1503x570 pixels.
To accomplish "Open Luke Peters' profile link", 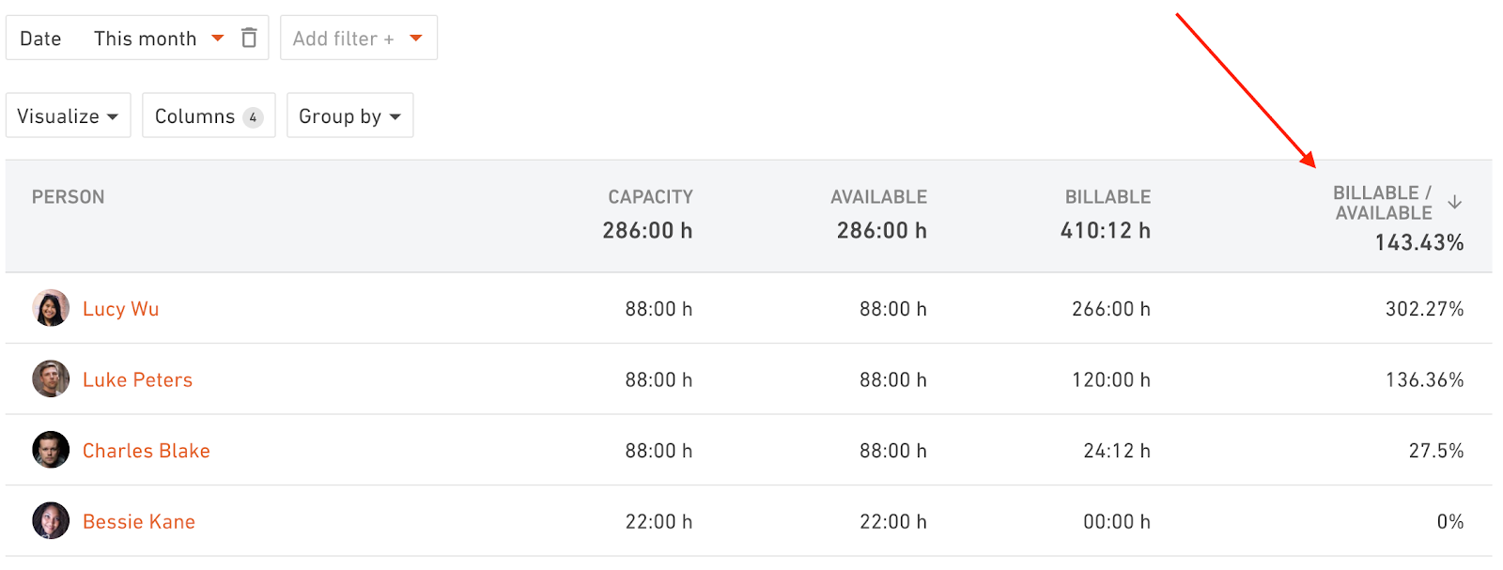I will (x=137, y=379).
